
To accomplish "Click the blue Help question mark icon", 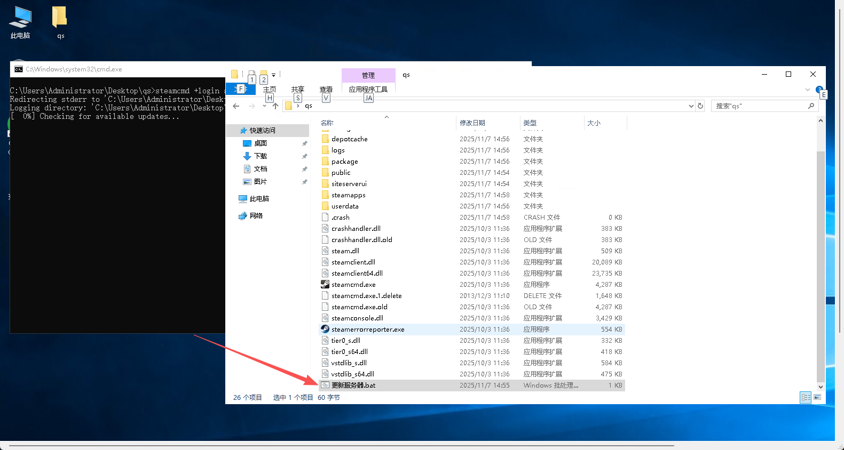I will point(819,90).
